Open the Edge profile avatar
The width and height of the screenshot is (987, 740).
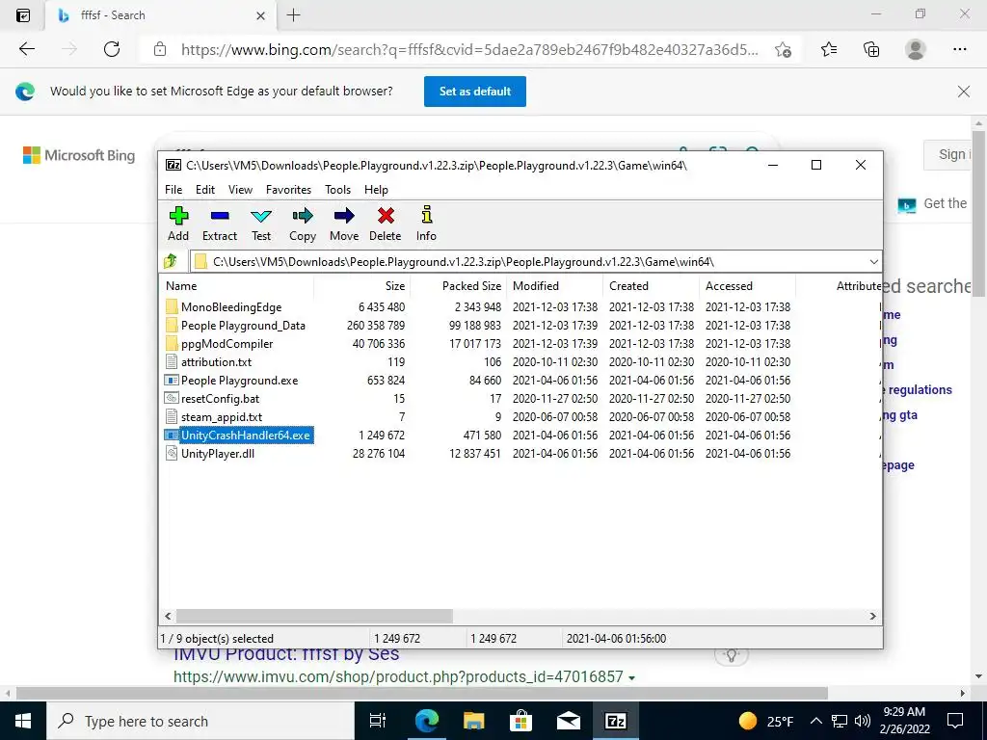[x=916, y=49]
